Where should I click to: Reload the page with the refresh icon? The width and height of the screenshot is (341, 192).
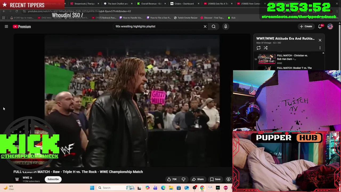coord(17,11)
